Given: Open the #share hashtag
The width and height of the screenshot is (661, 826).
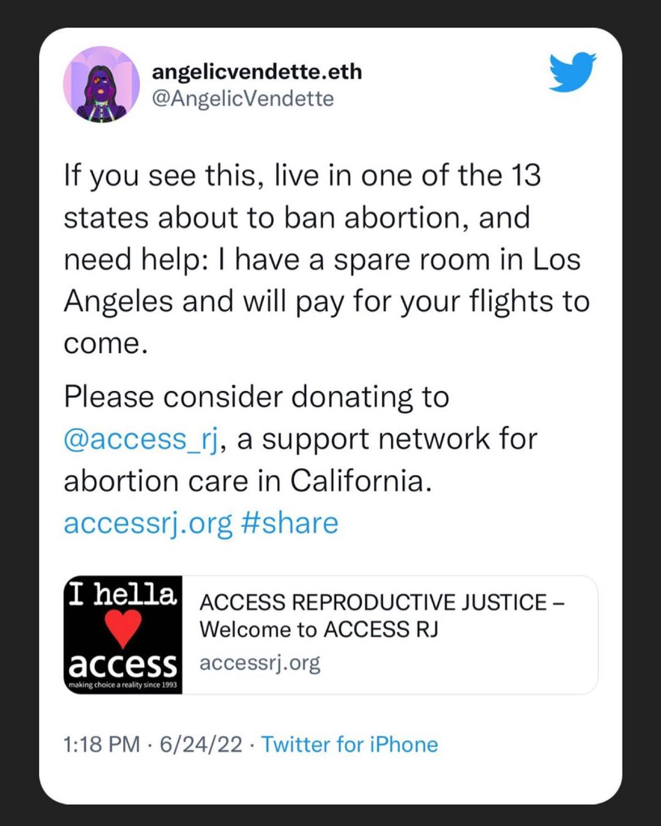Looking at the screenshot, I should [289, 523].
